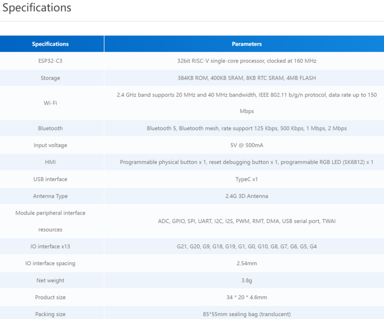384x319 pixels.
Task: Select the HMI row label
Action: [50, 162]
